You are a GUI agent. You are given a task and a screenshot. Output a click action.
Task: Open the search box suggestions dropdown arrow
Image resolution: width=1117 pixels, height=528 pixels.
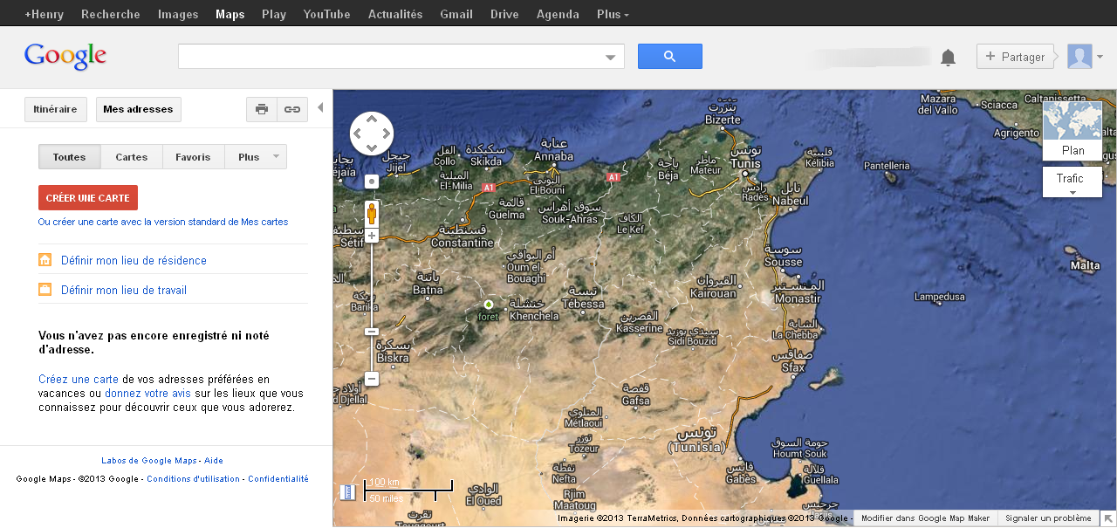(x=610, y=55)
